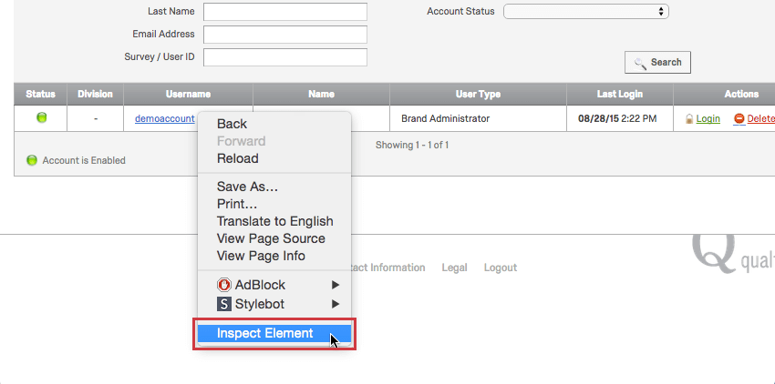Image resolution: width=775 pixels, height=384 pixels.
Task: Click the Logout footer link
Action: [501, 268]
